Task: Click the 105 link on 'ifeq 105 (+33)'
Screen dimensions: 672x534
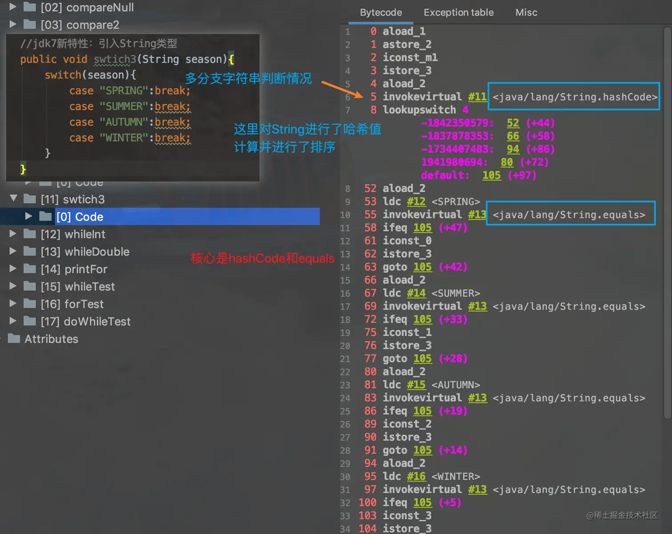Action: point(423,320)
